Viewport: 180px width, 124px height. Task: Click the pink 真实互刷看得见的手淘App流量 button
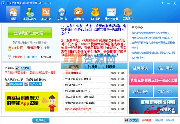pyautogui.click(x=154, y=80)
